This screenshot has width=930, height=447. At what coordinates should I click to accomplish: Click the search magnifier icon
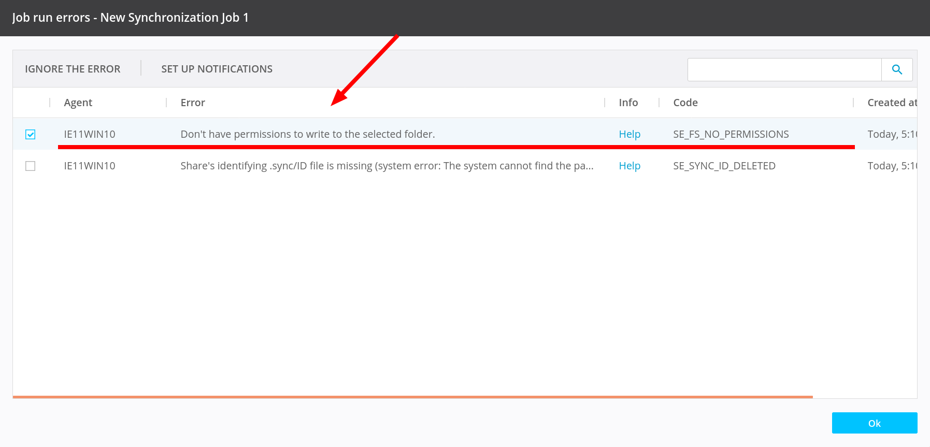(897, 69)
